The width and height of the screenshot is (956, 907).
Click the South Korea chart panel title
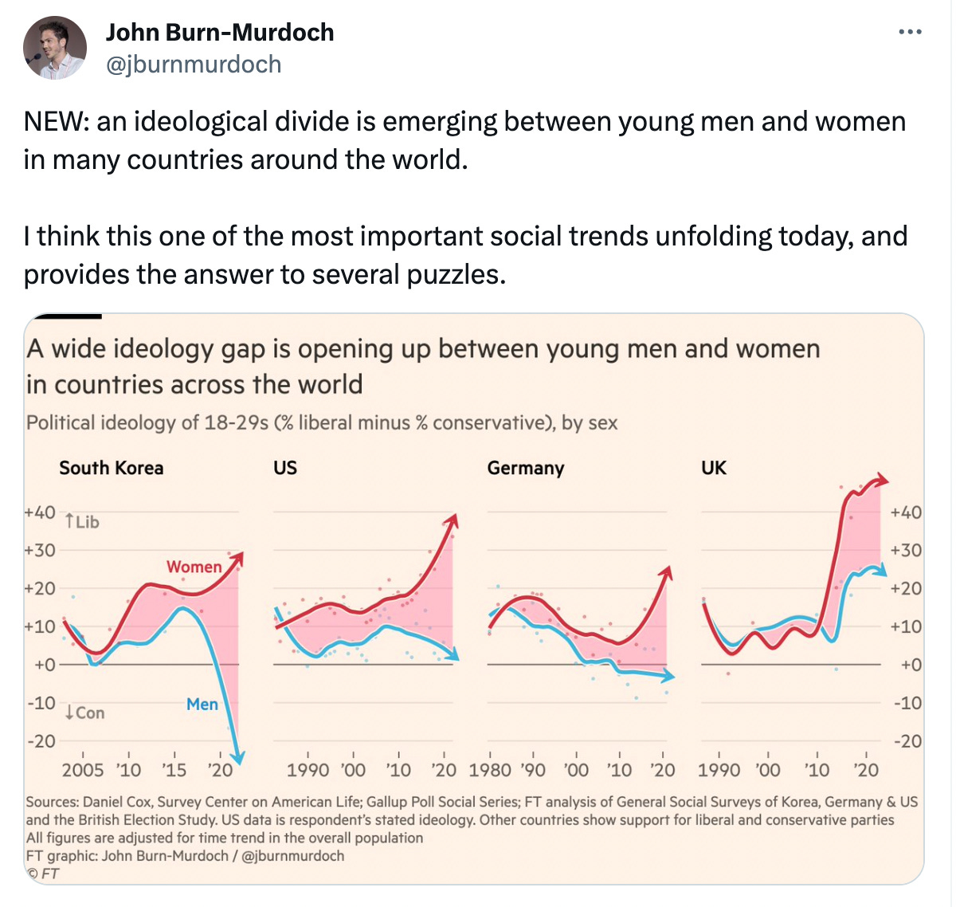point(112,468)
